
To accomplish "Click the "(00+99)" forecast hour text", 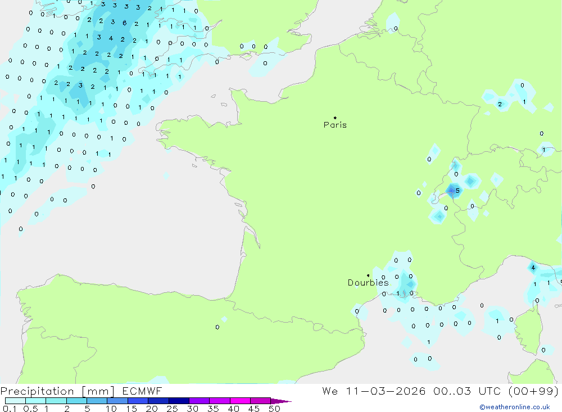I will click(533, 391).
